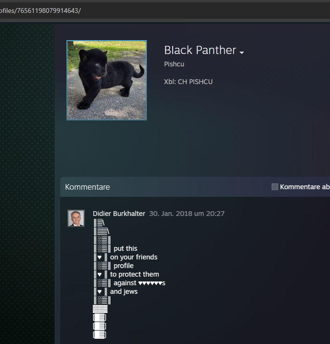The height and width of the screenshot is (344, 330).
Task: Click the "to protect them" comment line
Action: pos(134,274)
